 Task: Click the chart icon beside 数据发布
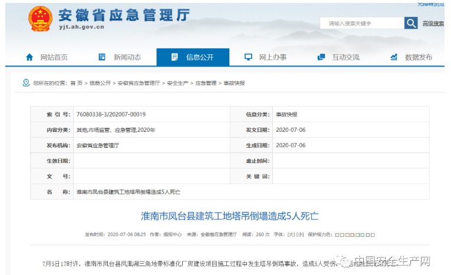[x=394, y=57]
